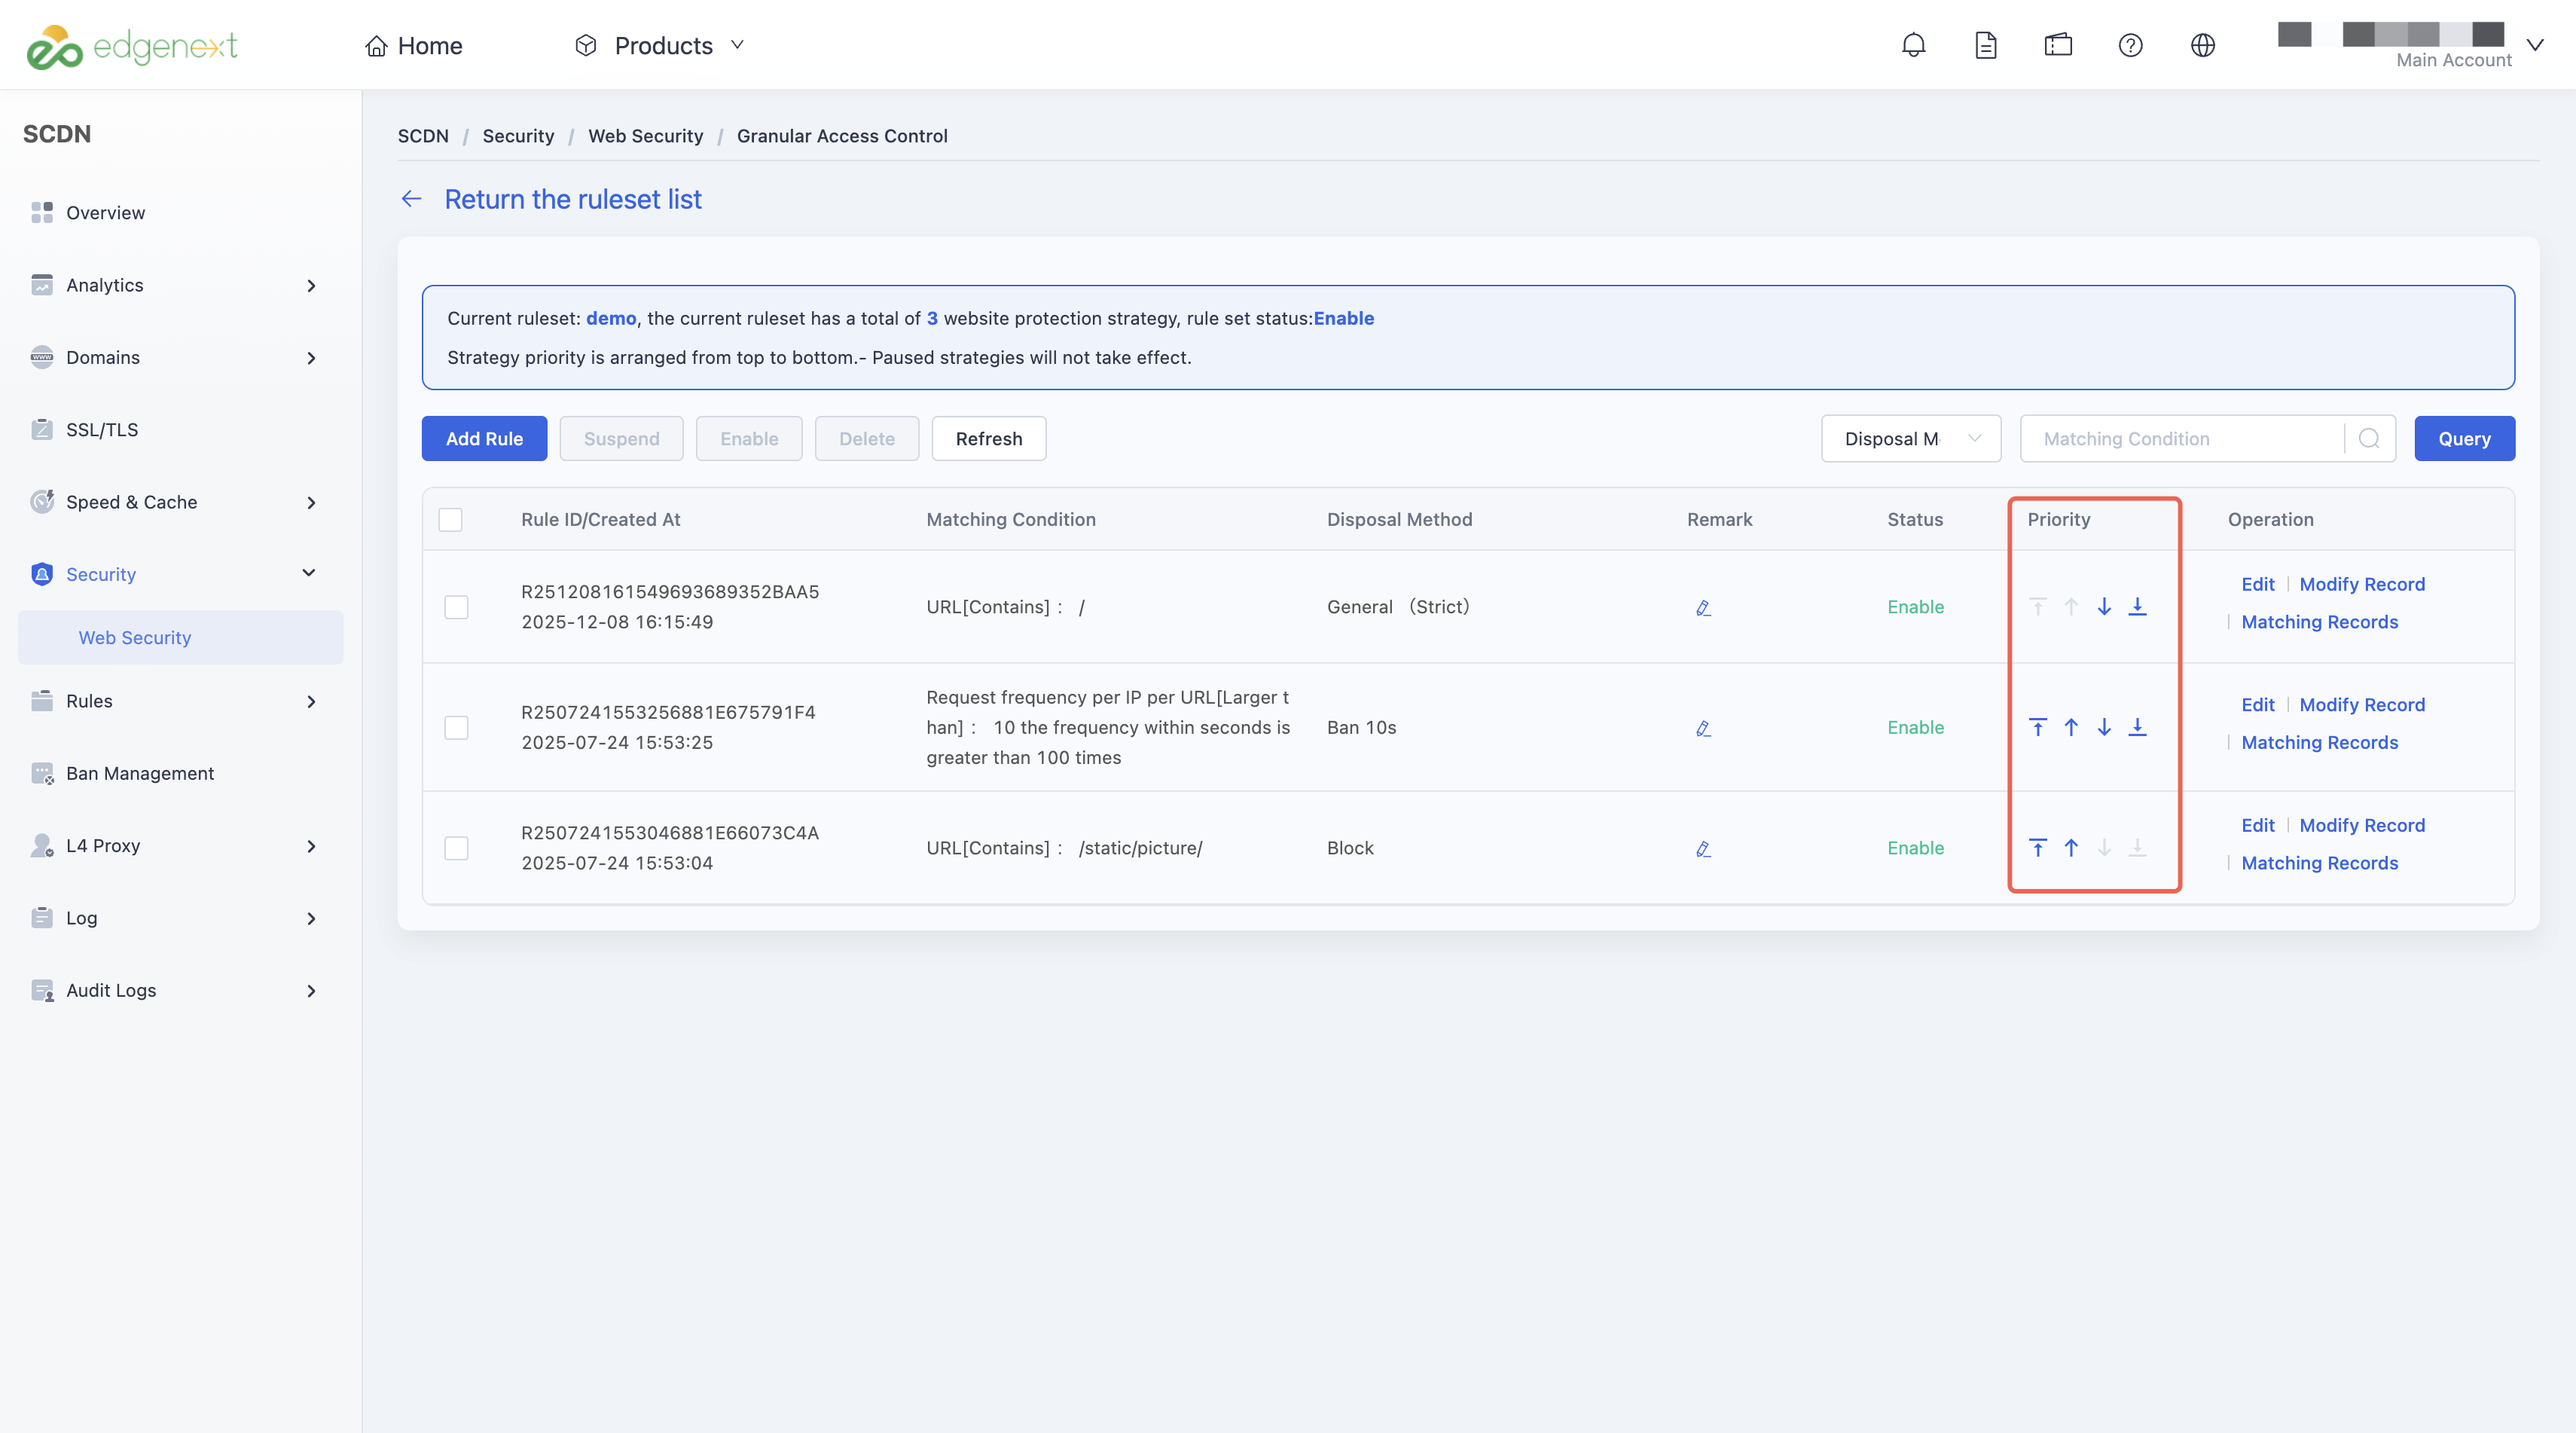The width and height of the screenshot is (2576, 1433).
Task: Edit remark for rule R2507241553256881E675791F4
Action: 1703,728
